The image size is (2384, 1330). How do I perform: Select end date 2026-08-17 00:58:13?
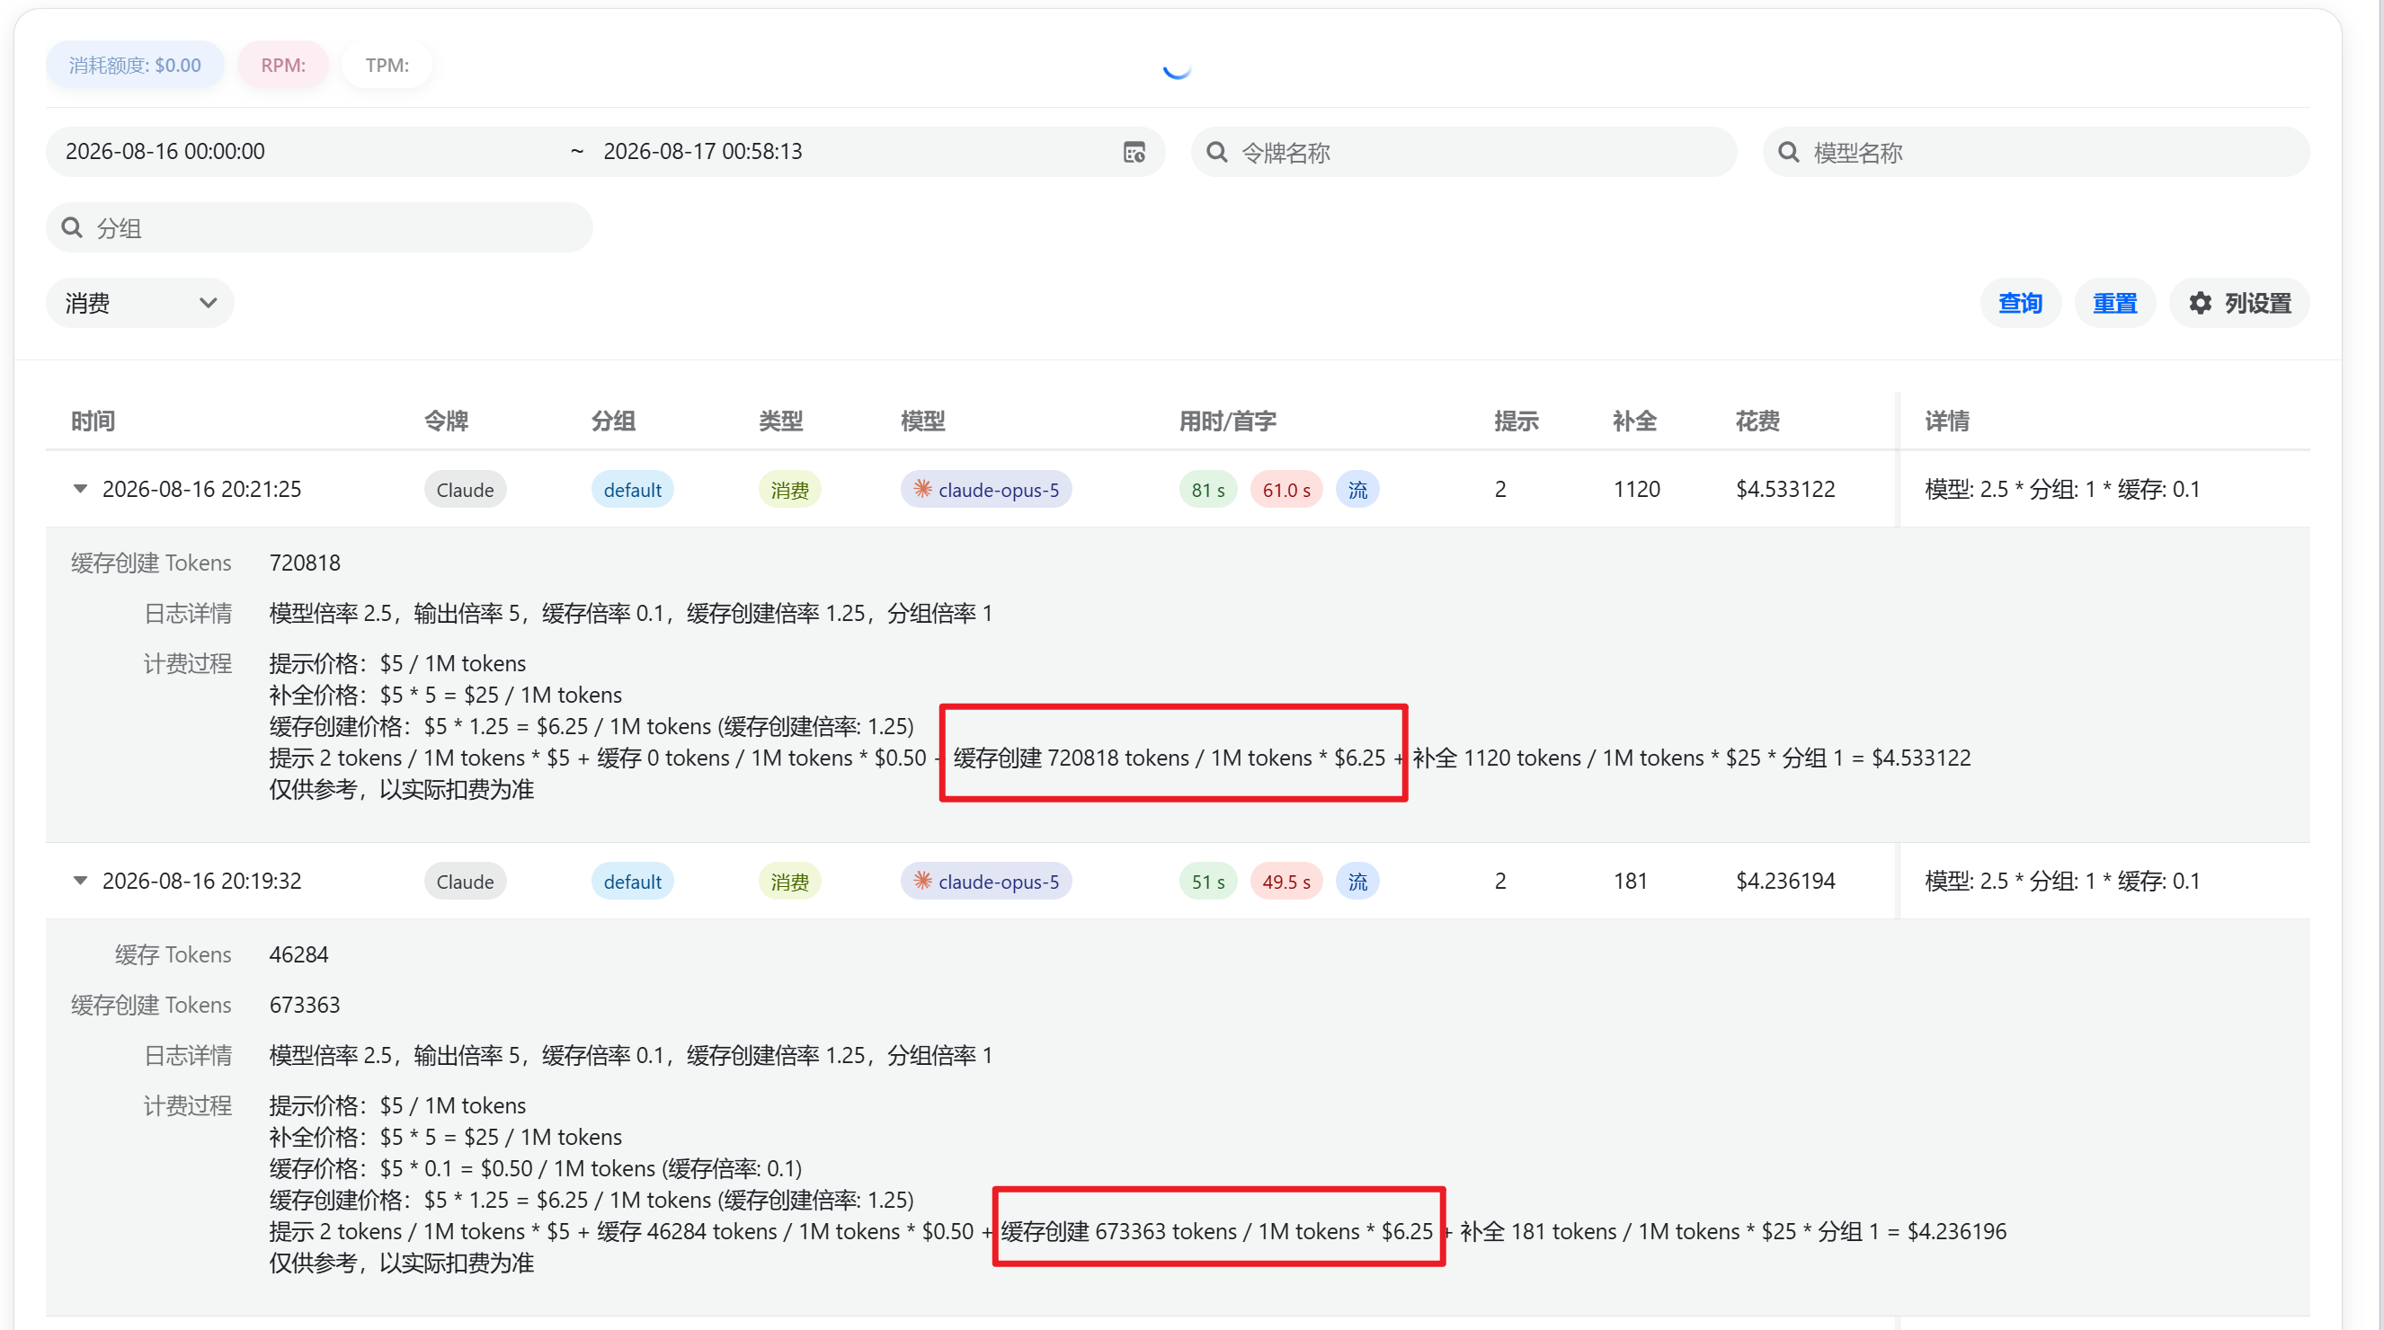point(702,152)
